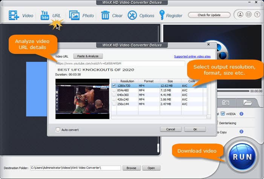Check the 640x360 resolution checkbox
Screen dimensions: 264x179
point(114,95)
